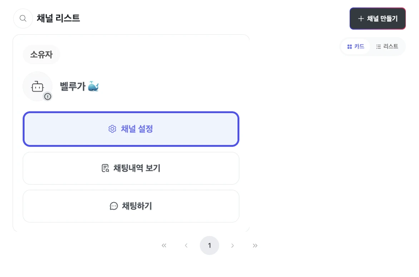Start chat with 채팅하기 button
Image resolution: width=419 pixels, height=277 pixels.
[x=131, y=206]
